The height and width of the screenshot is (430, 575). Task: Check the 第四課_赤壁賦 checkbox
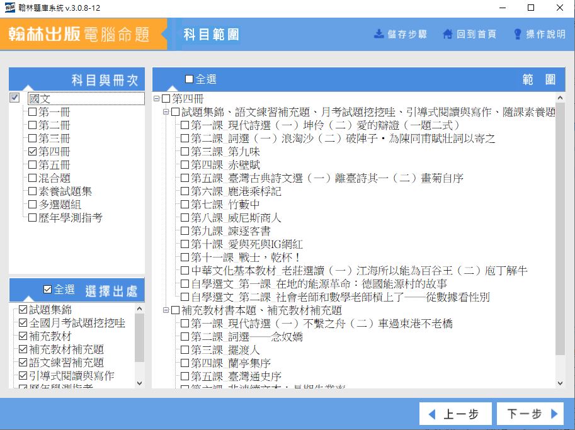coord(185,164)
